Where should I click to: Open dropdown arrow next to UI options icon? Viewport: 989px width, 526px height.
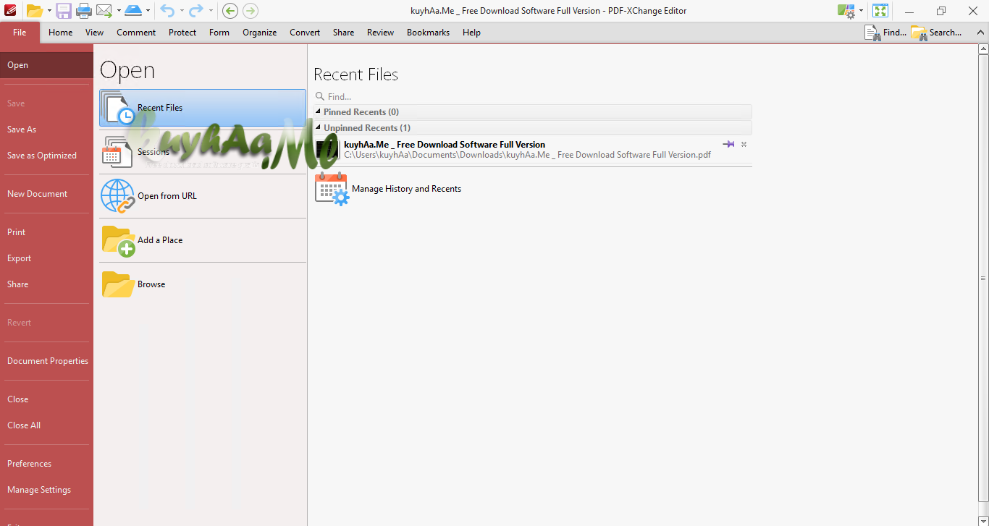click(861, 11)
